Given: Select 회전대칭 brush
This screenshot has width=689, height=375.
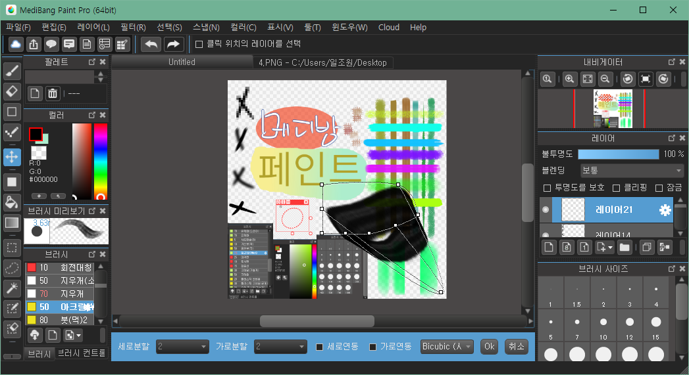Looking at the screenshot, I should tap(59, 267).
